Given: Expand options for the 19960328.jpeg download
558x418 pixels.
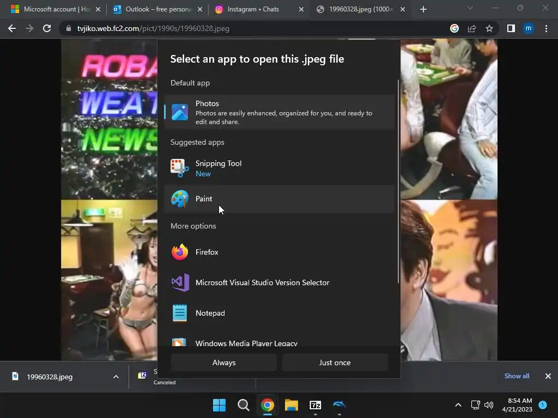Looking at the screenshot, I should (116, 377).
